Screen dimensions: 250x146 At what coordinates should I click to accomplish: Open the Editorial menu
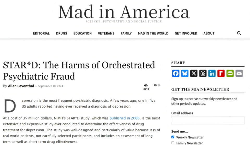click(41, 33)
